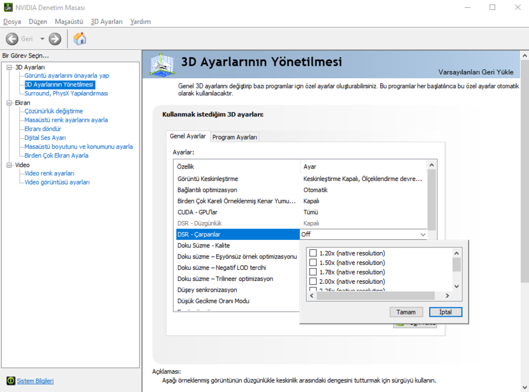Open the Sistem Bilgileri link
The image size is (529, 392).
[x=35, y=381]
